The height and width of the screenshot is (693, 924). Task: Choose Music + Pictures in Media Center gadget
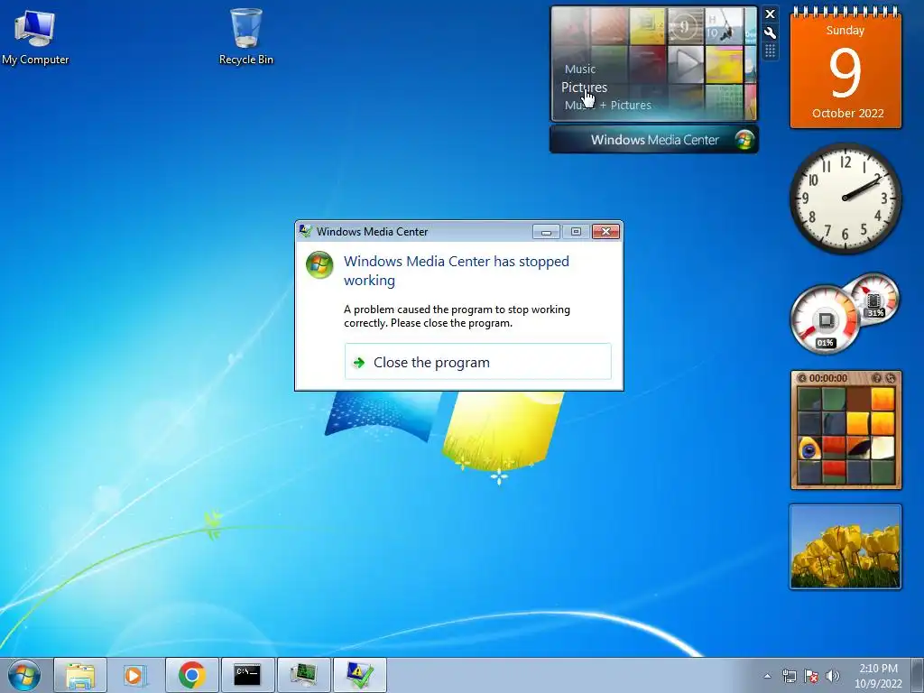coord(607,105)
